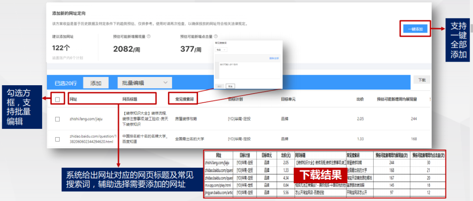Open the 批量编辑 dropdown
473x201 pixels.
pyautogui.click(x=145, y=83)
